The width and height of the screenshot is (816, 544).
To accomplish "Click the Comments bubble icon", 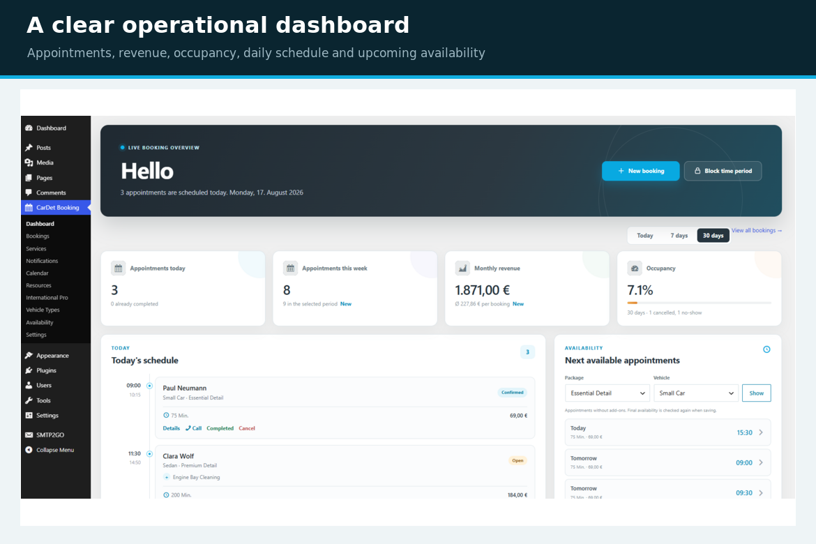I will click(29, 192).
